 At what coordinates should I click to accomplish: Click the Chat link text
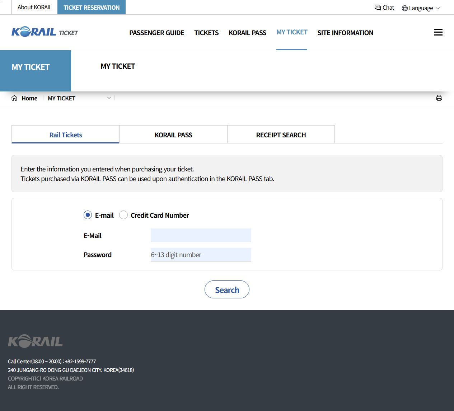[x=388, y=8]
